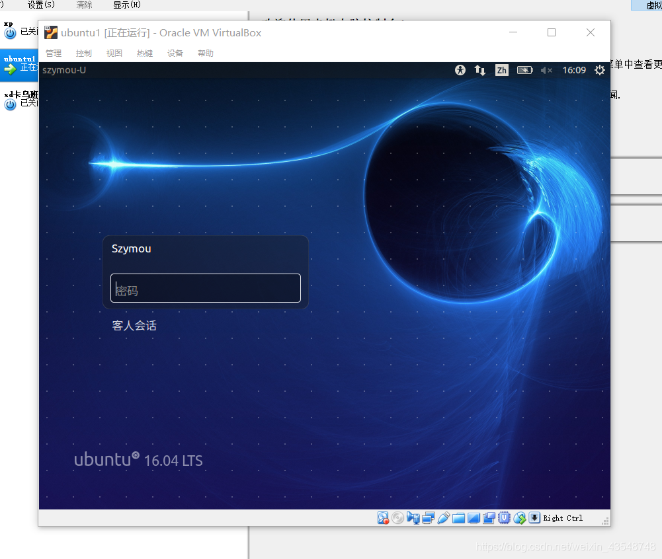This screenshot has height=559, width=662.
Task: Open the 热键 menu
Action: tap(144, 53)
